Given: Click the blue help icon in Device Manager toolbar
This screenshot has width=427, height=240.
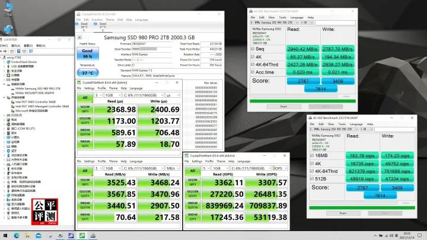Looking at the screenshot, I should tap(18, 51).
